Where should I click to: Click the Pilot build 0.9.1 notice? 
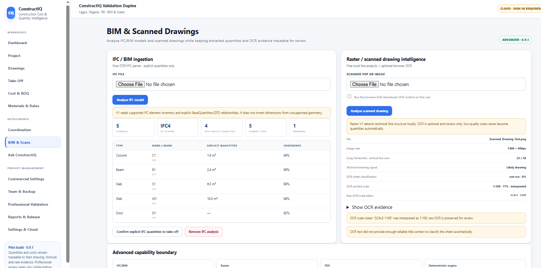[x=33, y=255]
